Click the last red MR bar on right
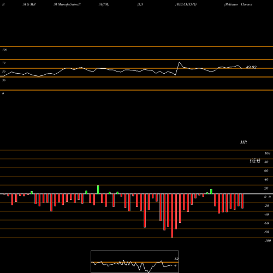The image size is (273, 273). 242,201
